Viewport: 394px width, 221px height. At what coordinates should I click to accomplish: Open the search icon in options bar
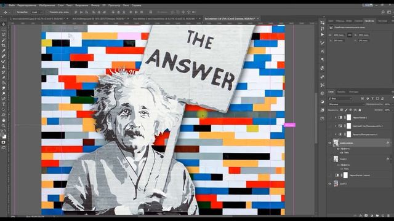[383, 12]
